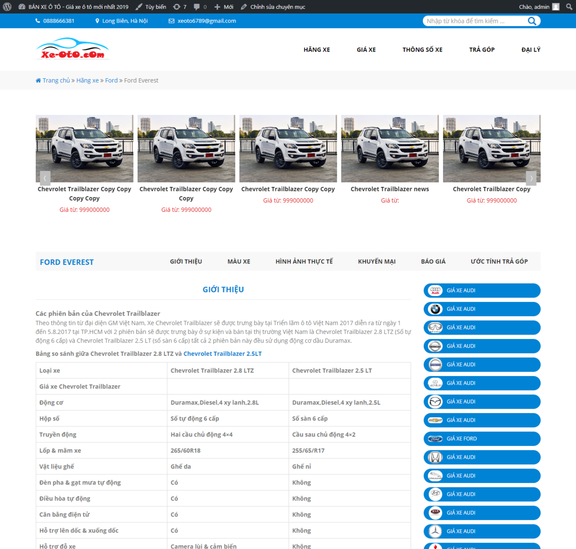Click the GIÁ XE FORD button
576x549 pixels.
click(x=482, y=439)
